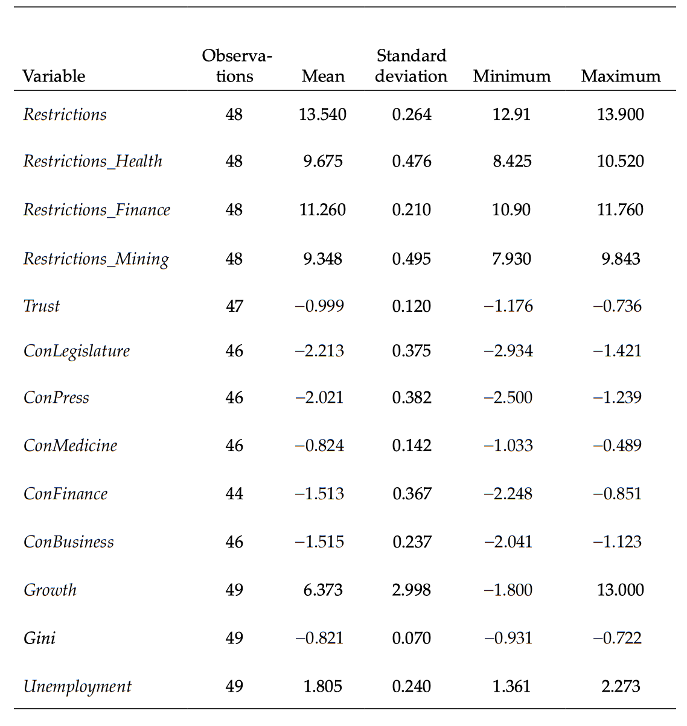Select the ConPress variable name
The image size is (687, 726).
[x=56, y=397]
